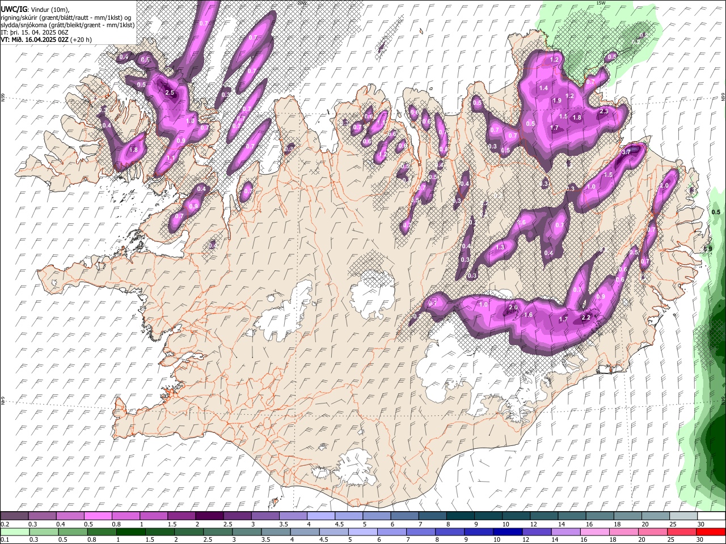The height and width of the screenshot is (544, 726).
Task: Click the 'VT: Mið. 16.04.2025 02Z (+20 h)' line
Action: tap(47, 40)
